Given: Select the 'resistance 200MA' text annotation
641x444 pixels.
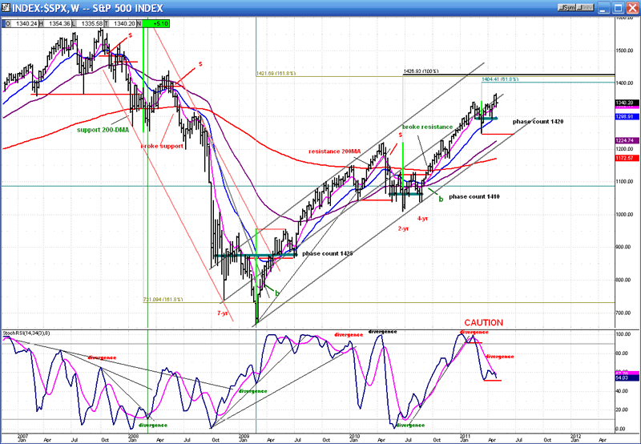Looking at the screenshot, I should [335, 151].
